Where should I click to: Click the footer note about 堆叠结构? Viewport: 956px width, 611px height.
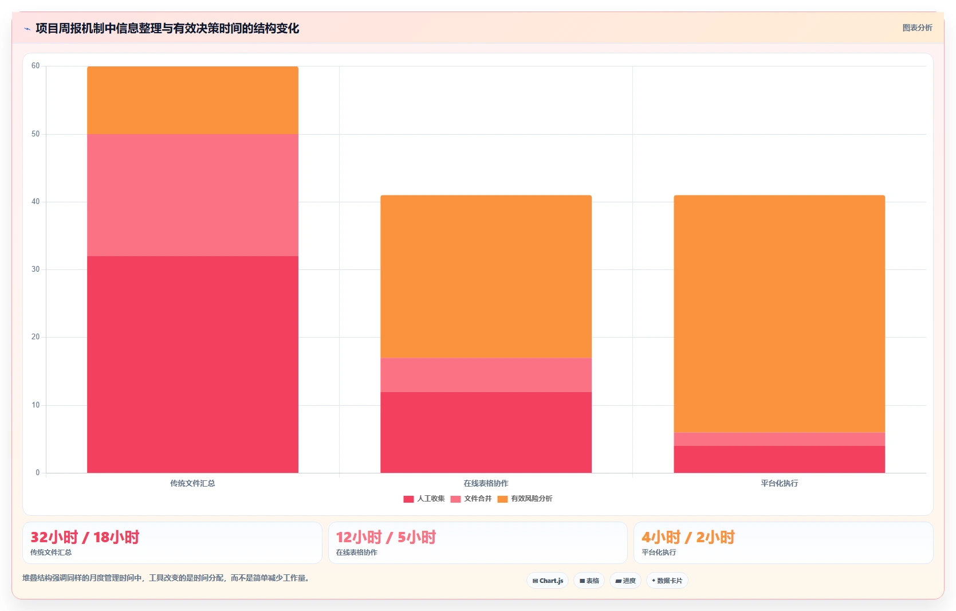click(167, 578)
